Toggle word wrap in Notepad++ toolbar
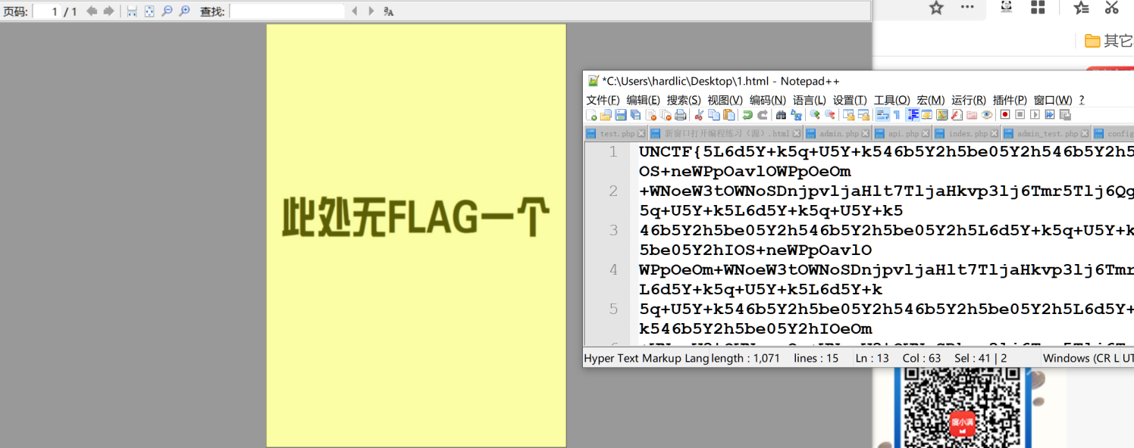The width and height of the screenshot is (1134, 448). click(882, 115)
